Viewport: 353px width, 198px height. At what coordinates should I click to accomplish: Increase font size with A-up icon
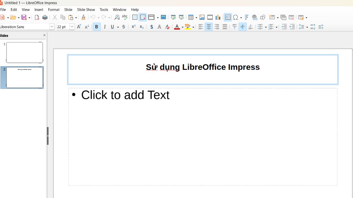click(x=79, y=27)
